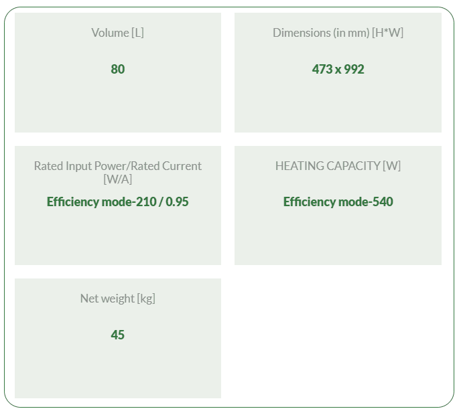Click the "[kg]" unit in weight label
This screenshot has width=459, height=411.
tap(145, 299)
